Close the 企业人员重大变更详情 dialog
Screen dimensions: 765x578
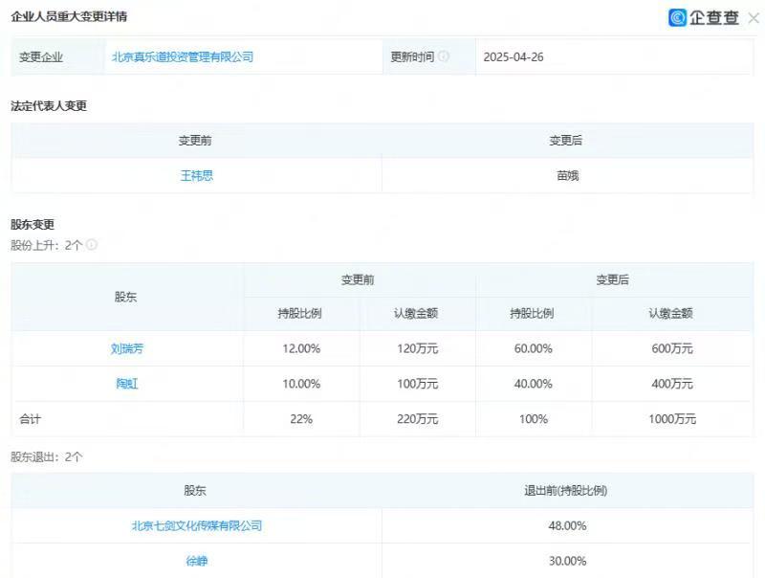coord(754,18)
